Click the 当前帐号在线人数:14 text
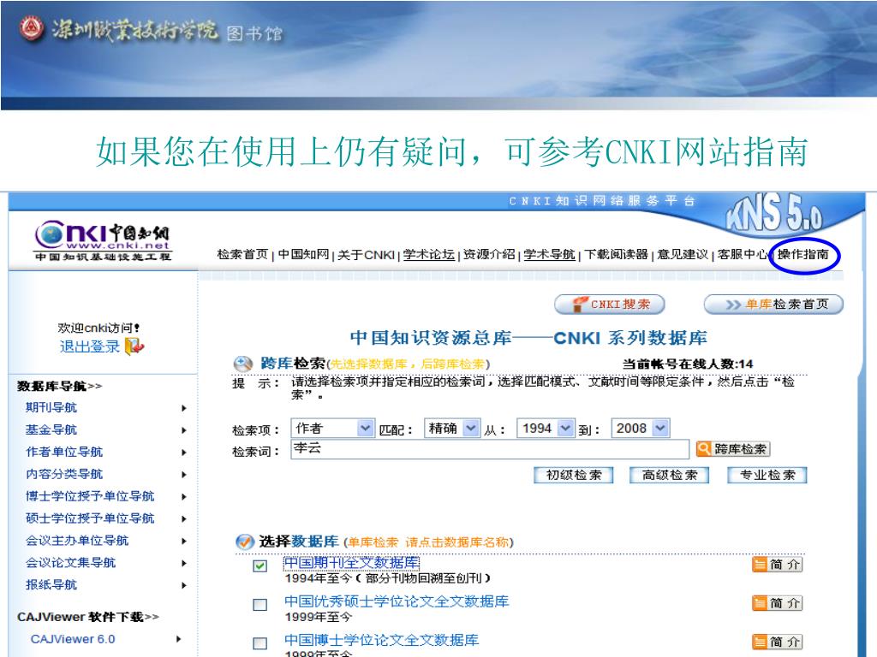The width and height of the screenshot is (877, 657). click(x=688, y=364)
